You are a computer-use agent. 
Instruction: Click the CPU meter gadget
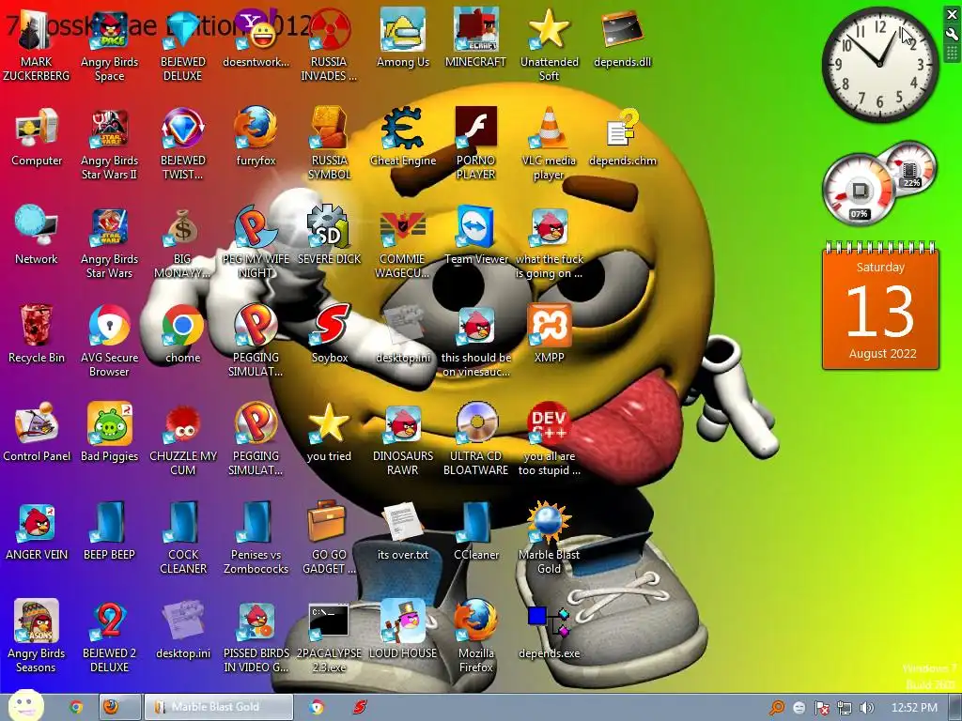(859, 189)
